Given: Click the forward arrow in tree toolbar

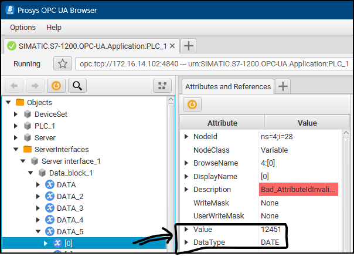Looking at the screenshot, I should coord(35,86).
